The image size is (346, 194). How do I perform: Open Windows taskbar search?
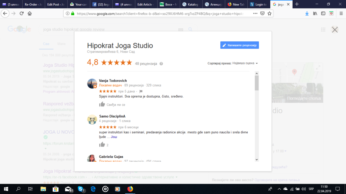coord(18,189)
